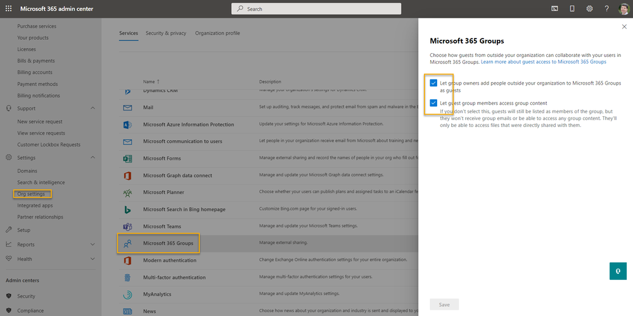Click the Setup wrench icon
Image resolution: width=633 pixels, height=316 pixels.
[8, 230]
